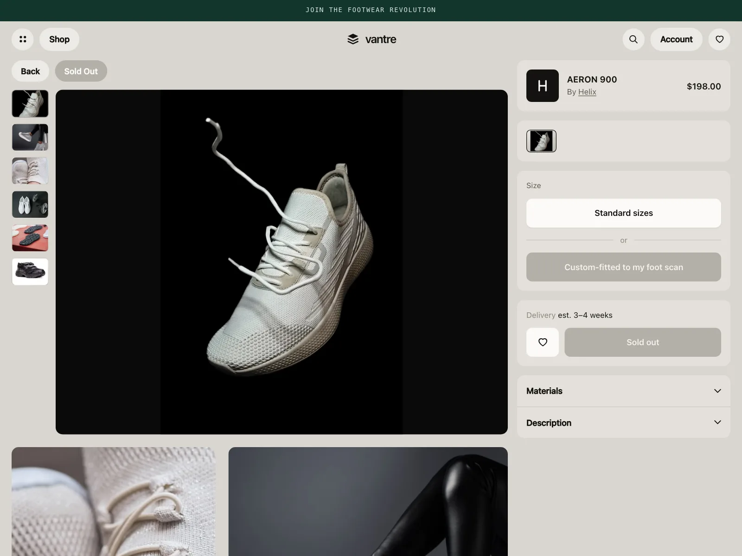Expand the Materials section
The width and height of the screenshot is (742, 556).
[624, 391]
